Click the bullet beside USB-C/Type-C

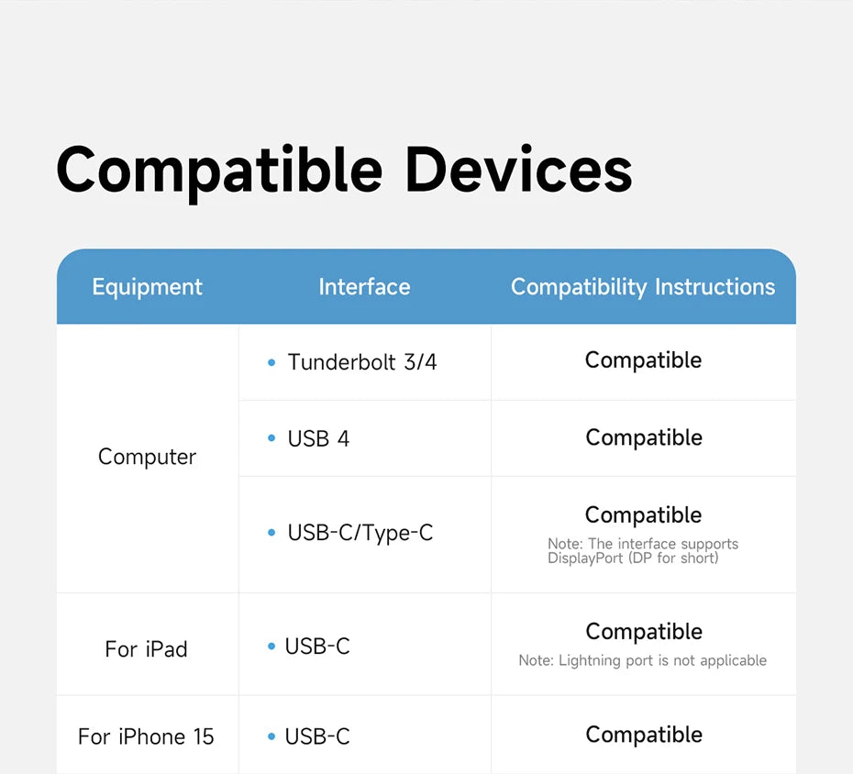coord(271,533)
